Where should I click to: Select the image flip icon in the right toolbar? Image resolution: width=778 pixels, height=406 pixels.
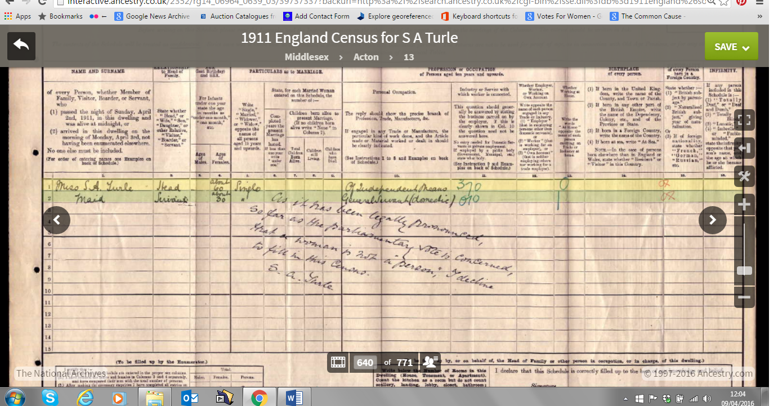(744, 148)
